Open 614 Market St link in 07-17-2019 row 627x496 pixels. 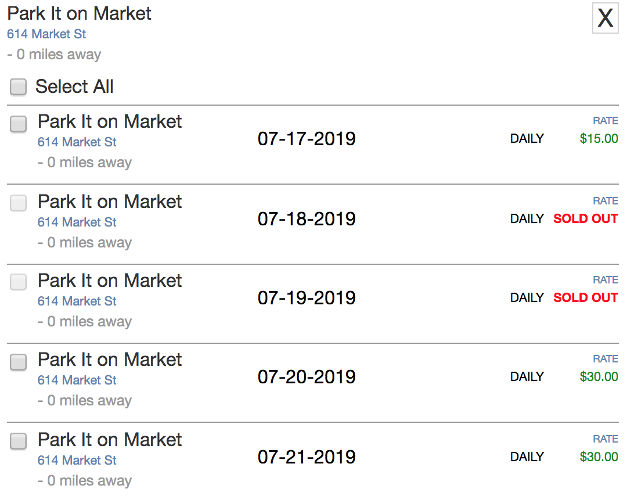tap(77, 142)
